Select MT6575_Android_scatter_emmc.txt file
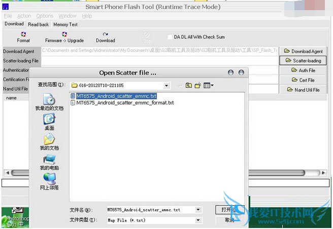333x229 pixels. click(116, 96)
